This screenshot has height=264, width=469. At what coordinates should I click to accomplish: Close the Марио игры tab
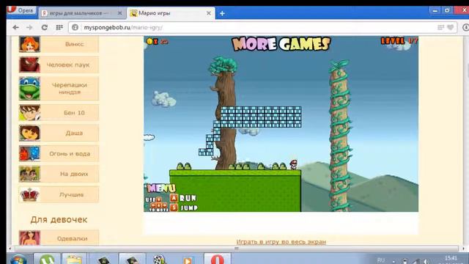(x=208, y=13)
